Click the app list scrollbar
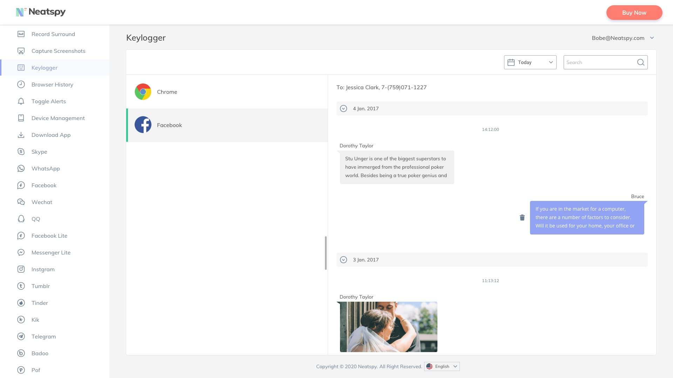673x378 pixels. [x=326, y=253]
